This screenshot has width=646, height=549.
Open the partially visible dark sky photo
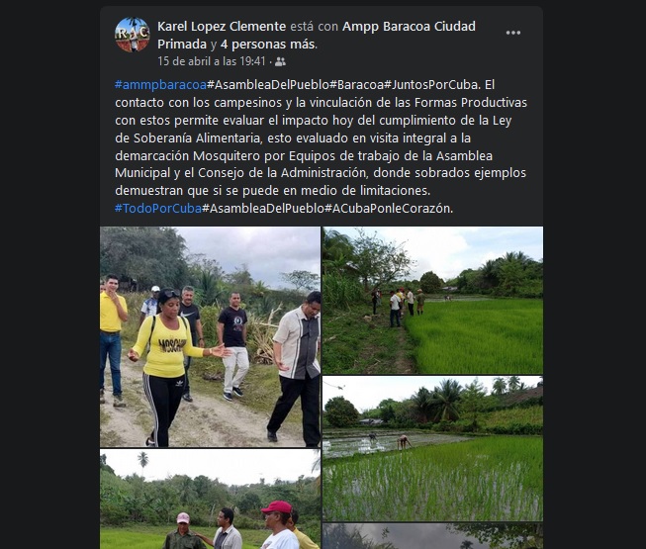tap(432, 536)
